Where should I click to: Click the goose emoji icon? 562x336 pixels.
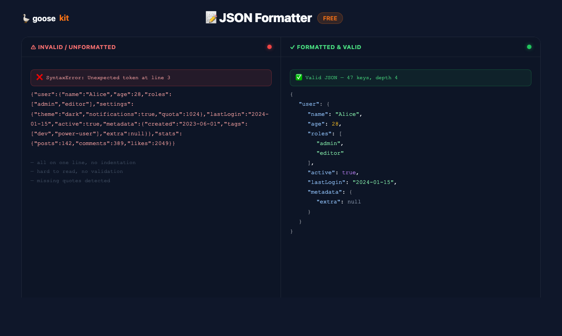(x=26, y=18)
